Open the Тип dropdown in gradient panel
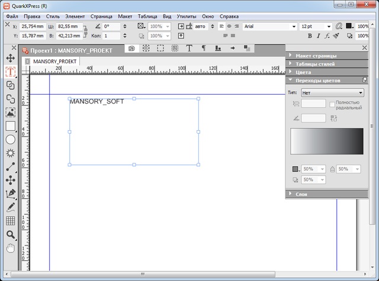This screenshot has height=281, width=379. [332, 93]
